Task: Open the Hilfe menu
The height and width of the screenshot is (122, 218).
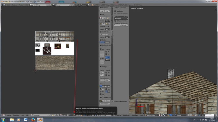Action: (x=27, y=5)
